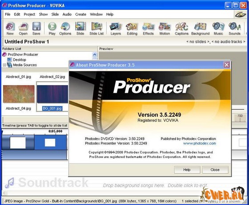Open the Background toolbar icon
Image resolution: width=249 pixels, height=205 pixels.
(200, 28)
